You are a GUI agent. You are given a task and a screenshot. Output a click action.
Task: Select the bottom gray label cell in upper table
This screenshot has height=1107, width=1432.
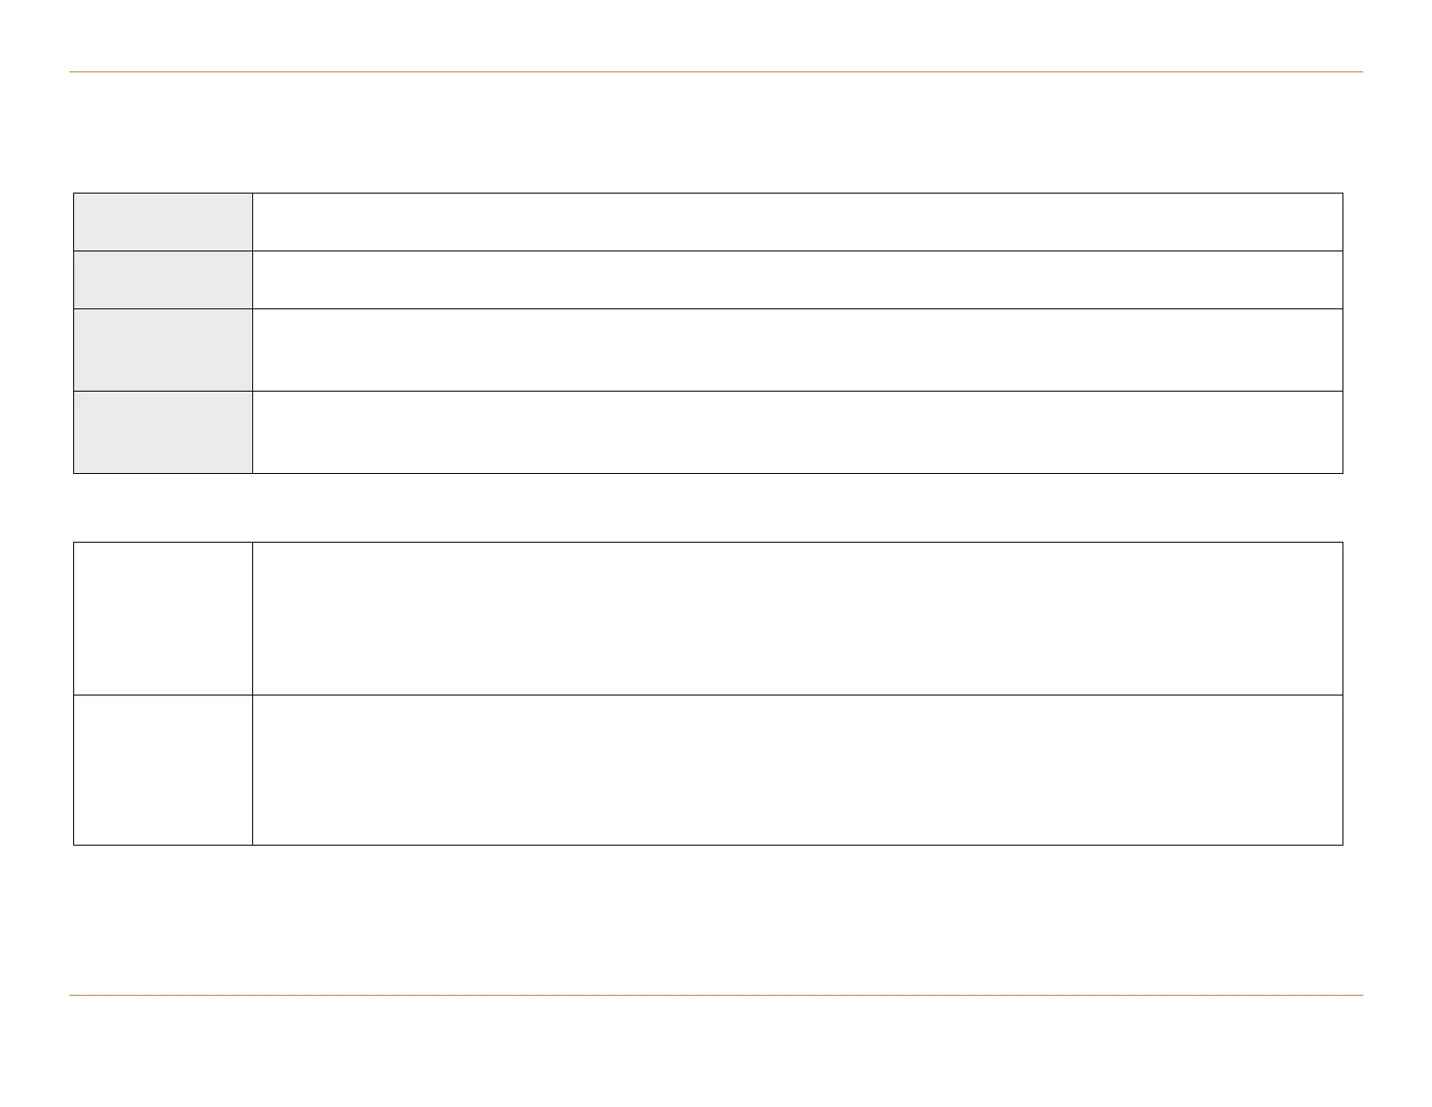click(163, 431)
